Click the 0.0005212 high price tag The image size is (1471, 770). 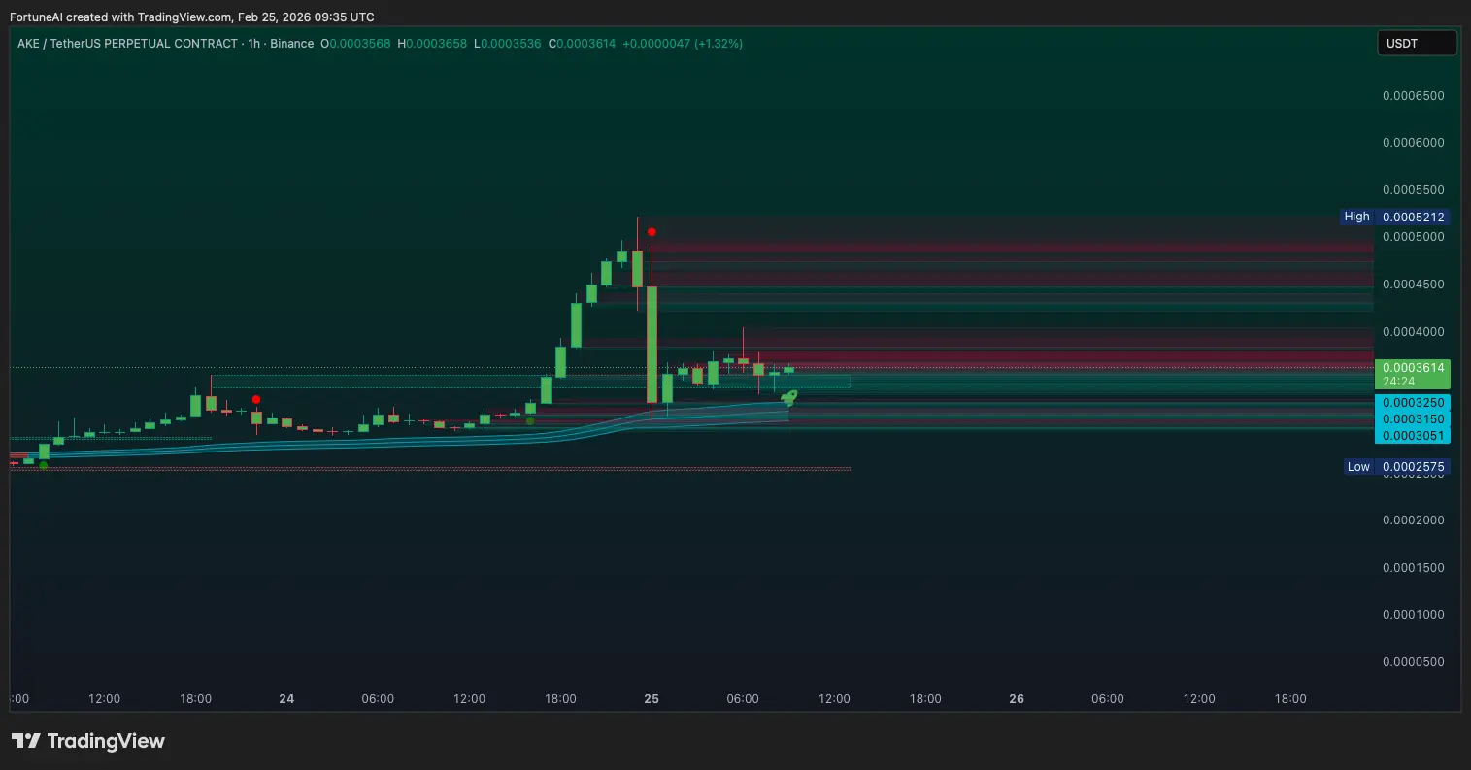click(x=1413, y=217)
